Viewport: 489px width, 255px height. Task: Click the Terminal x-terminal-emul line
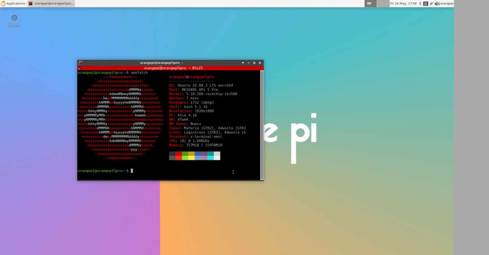pyautogui.click(x=196, y=137)
